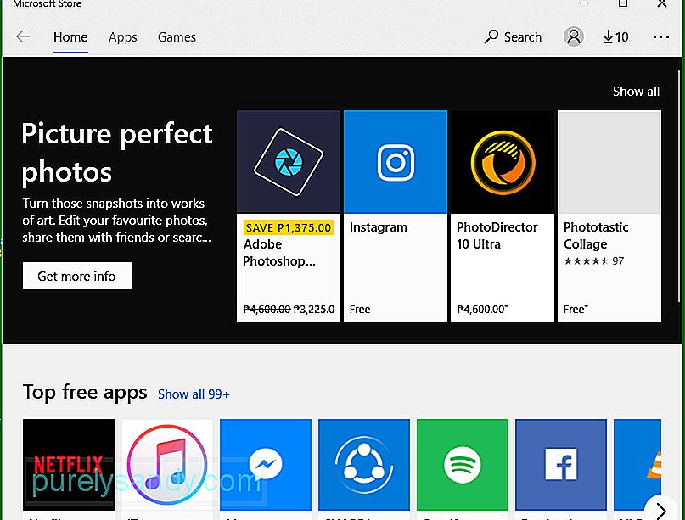This screenshot has width=685, height=520.
Task: Click the SAVE ₱1,375.00 discount badge
Action: (x=289, y=227)
